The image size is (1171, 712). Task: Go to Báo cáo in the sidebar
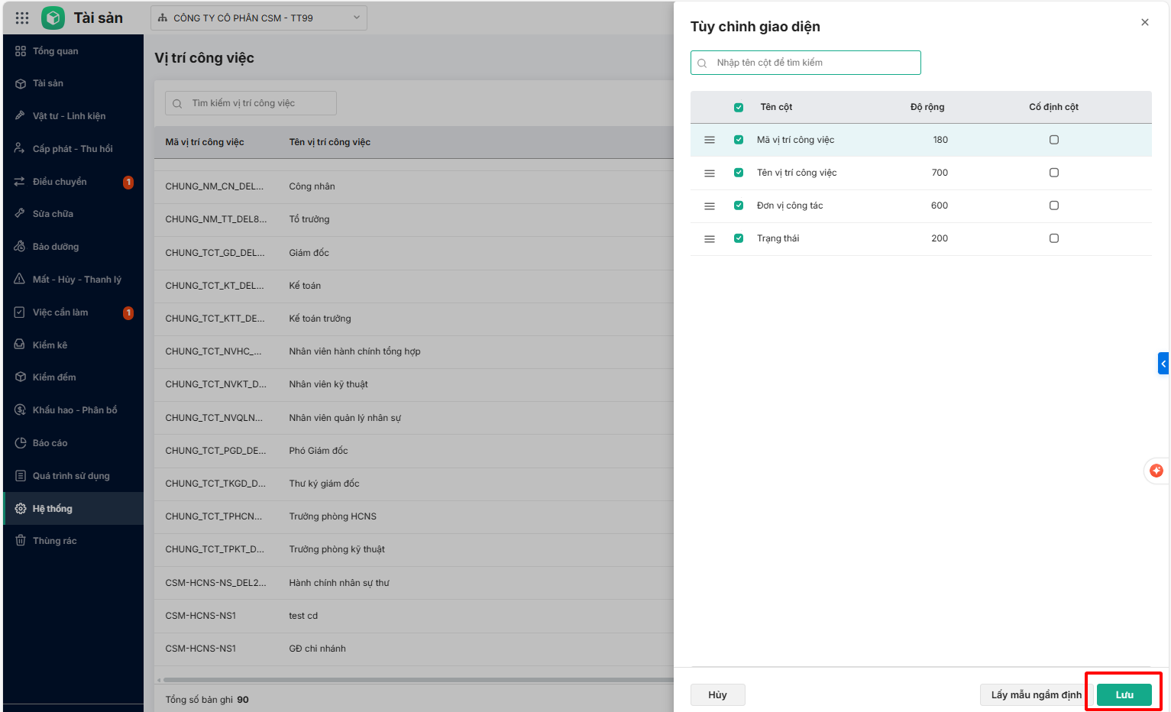point(50,443)
